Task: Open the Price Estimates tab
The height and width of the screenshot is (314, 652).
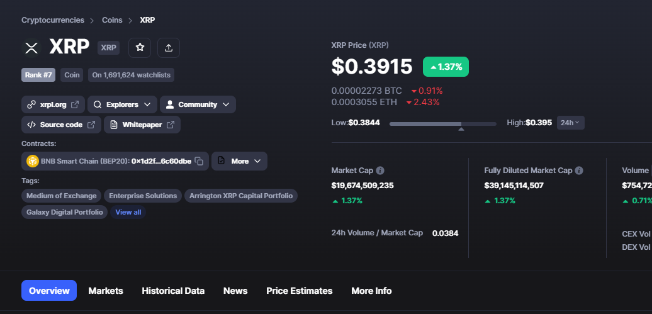Action: click(300, 291)
